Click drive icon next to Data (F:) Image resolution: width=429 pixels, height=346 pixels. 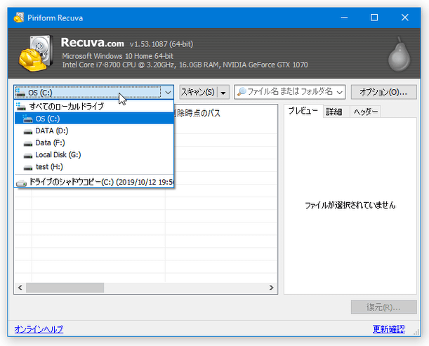click(x=28, y=143)
